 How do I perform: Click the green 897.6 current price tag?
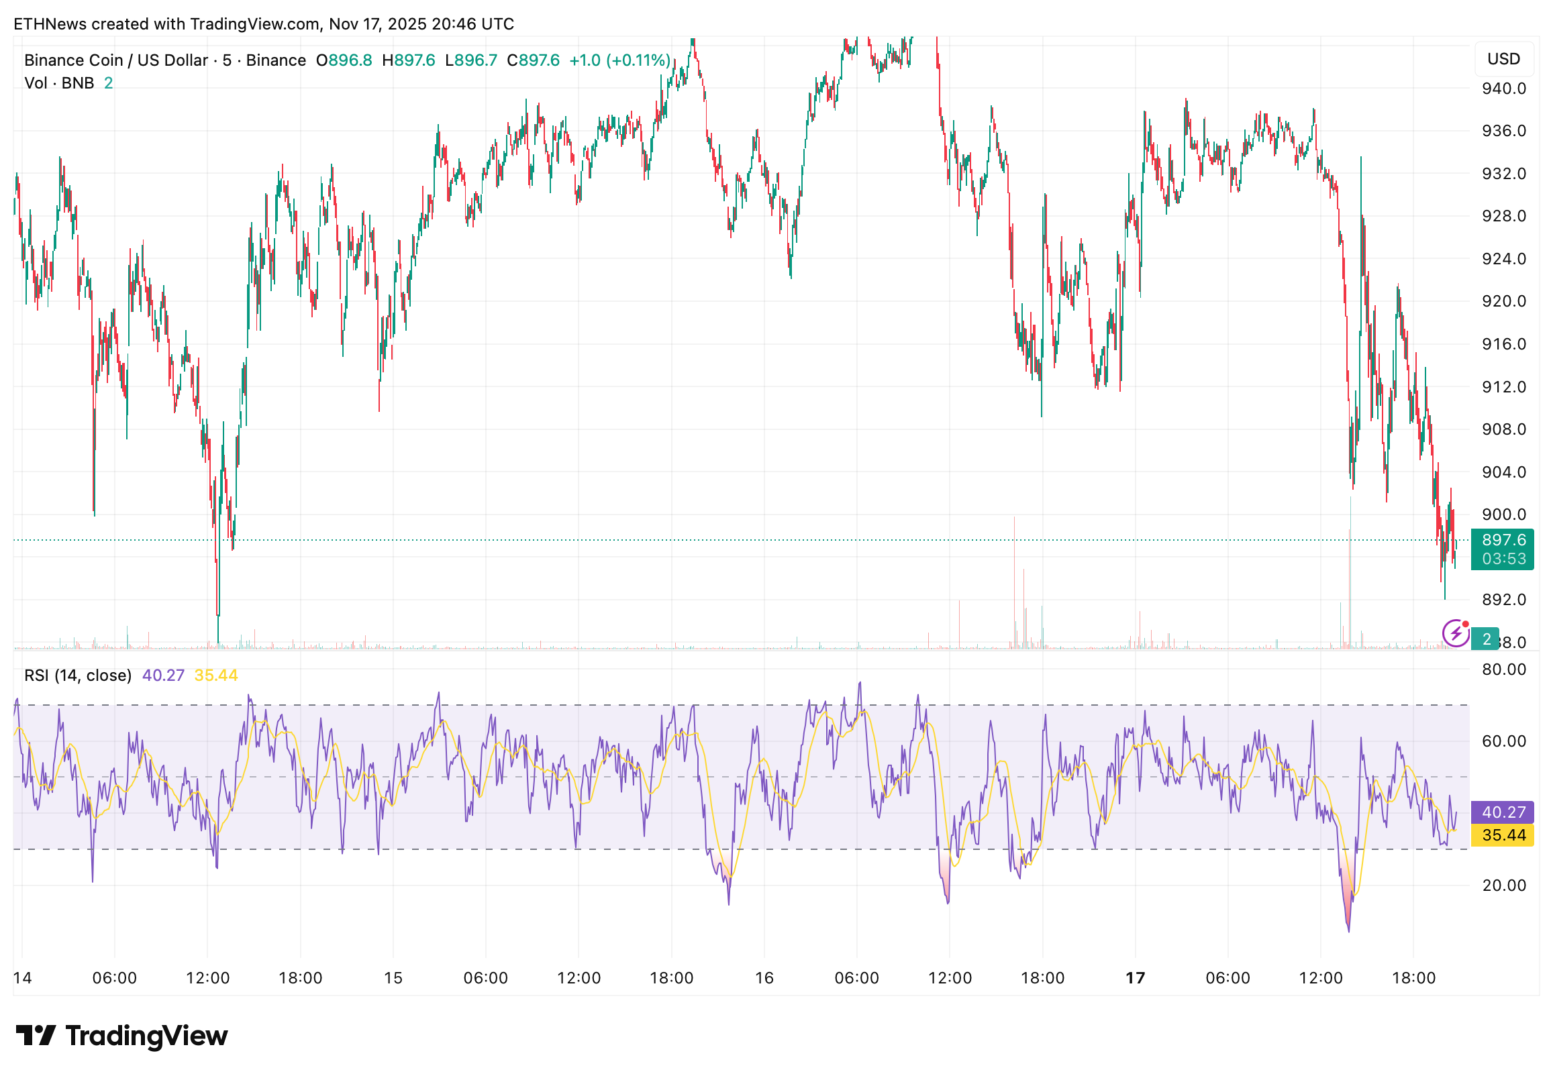[x=1503, y=540]
